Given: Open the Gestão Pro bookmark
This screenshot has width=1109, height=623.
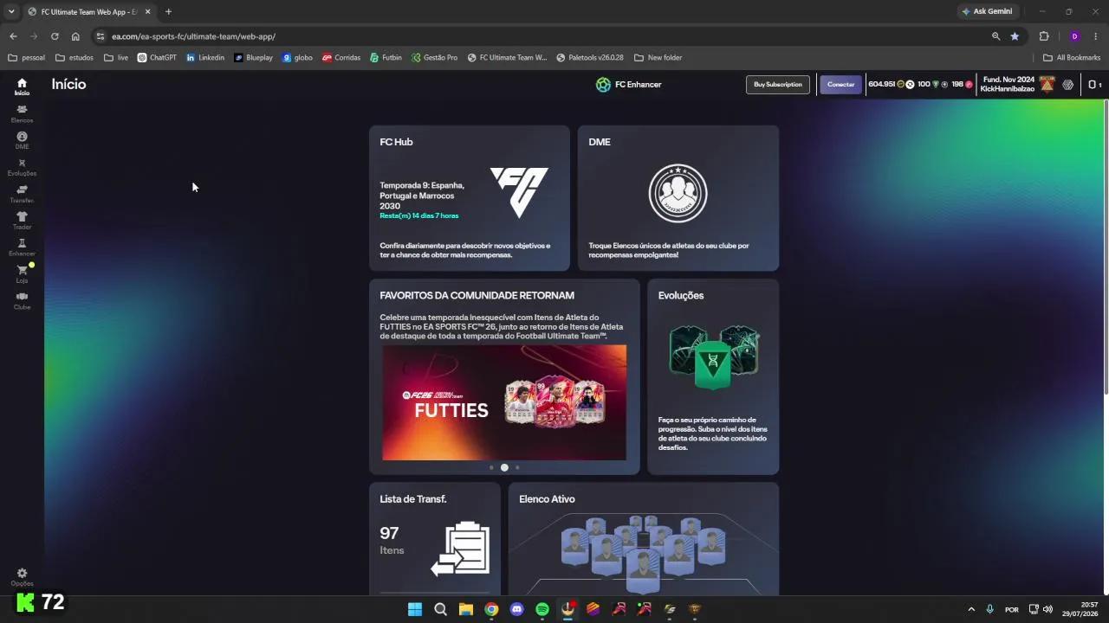Looking at the screenshot, I should pyautogui.click(x=434, y=57).
